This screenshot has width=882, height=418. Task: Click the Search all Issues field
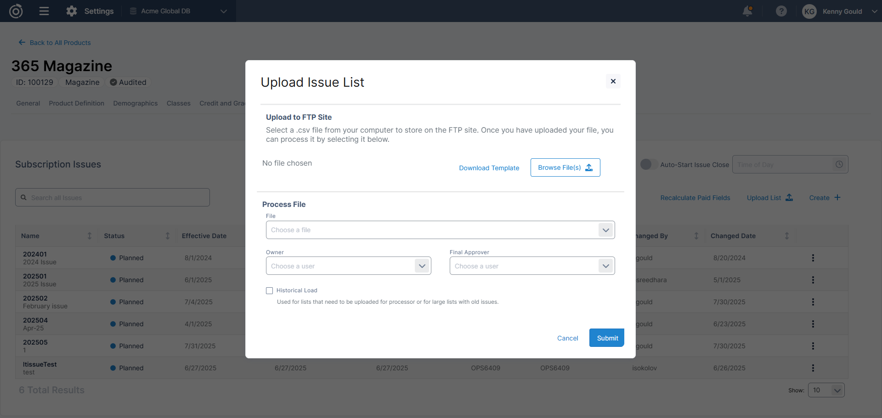tap(113, 198)
